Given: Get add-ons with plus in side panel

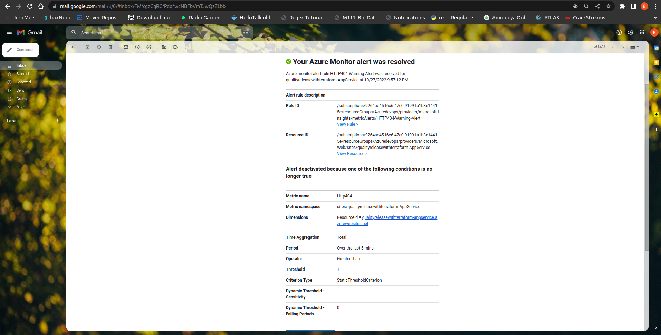Looking at the screenshot, I should [x=656, y=129].
